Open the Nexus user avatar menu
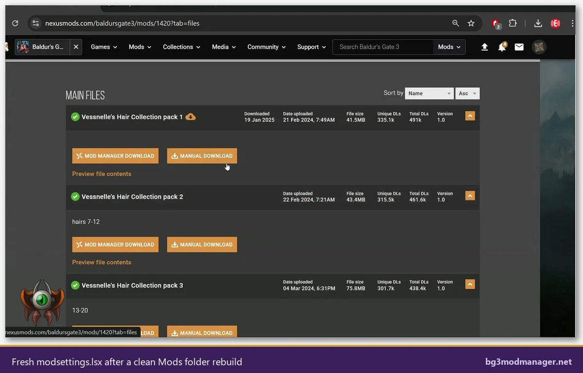Viewport: 583px width, 373px height. point(539,47)
